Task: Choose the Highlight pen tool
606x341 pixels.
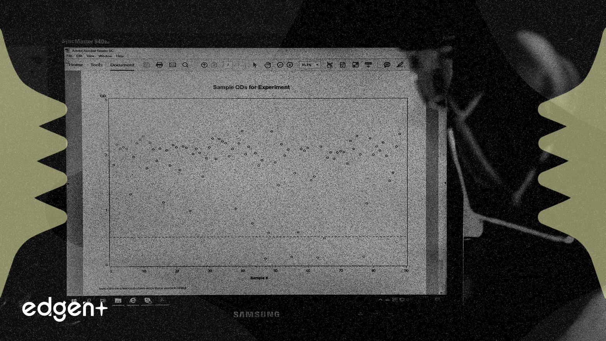Action: [x=400, y=65]
